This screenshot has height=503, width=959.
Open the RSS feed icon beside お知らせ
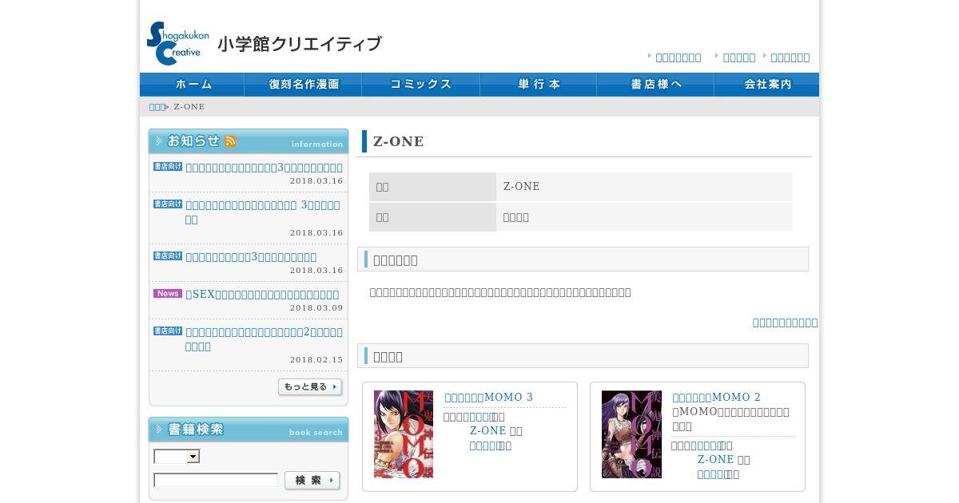tap(230, 141)
